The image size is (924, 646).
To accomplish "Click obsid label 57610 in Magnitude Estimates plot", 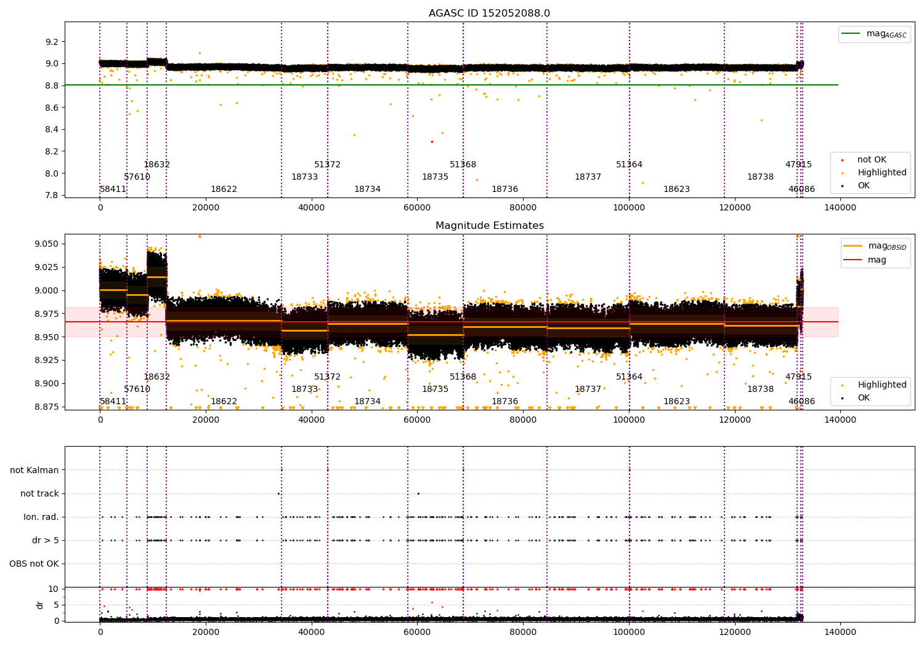I will (x=137, y=389).
